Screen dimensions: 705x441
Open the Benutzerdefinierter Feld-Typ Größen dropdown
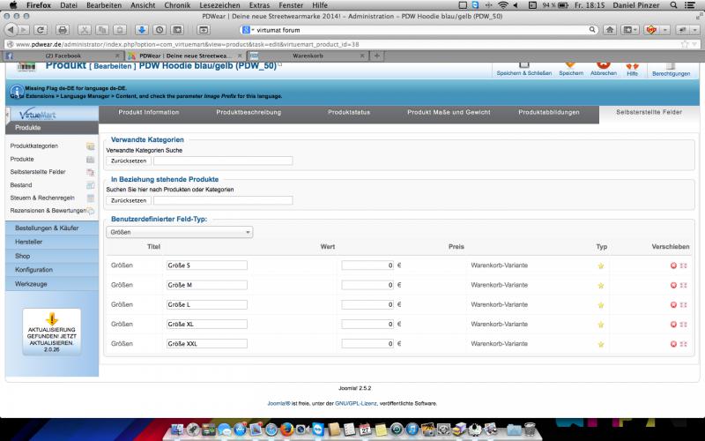(179, 232)
